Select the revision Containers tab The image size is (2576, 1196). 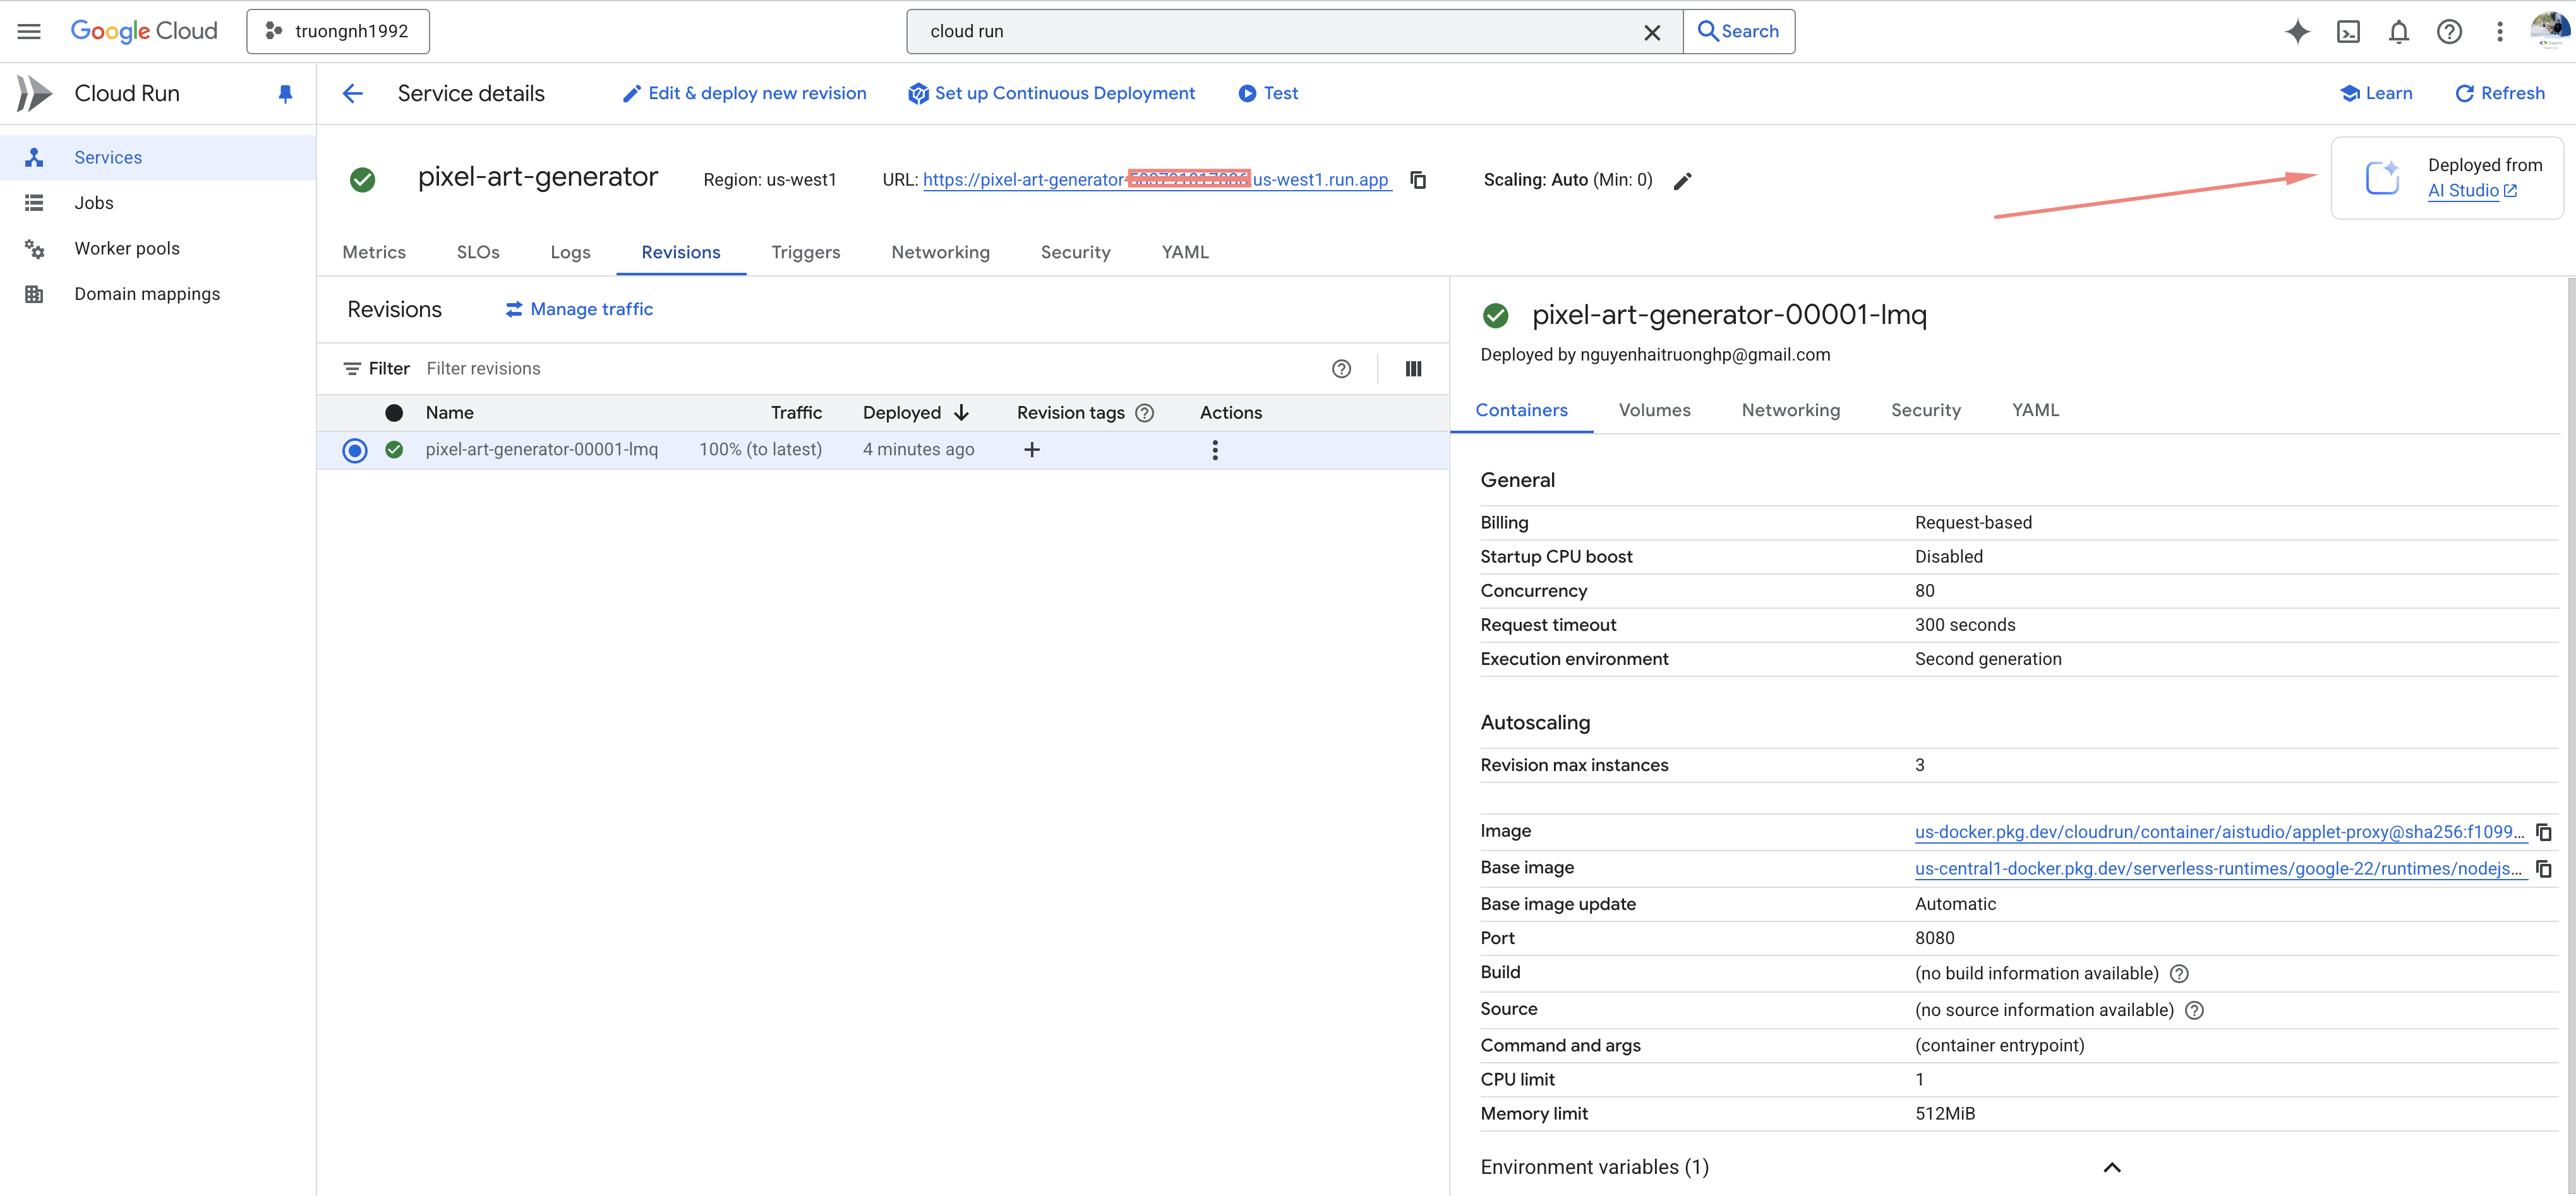(x=1521, y=410)
